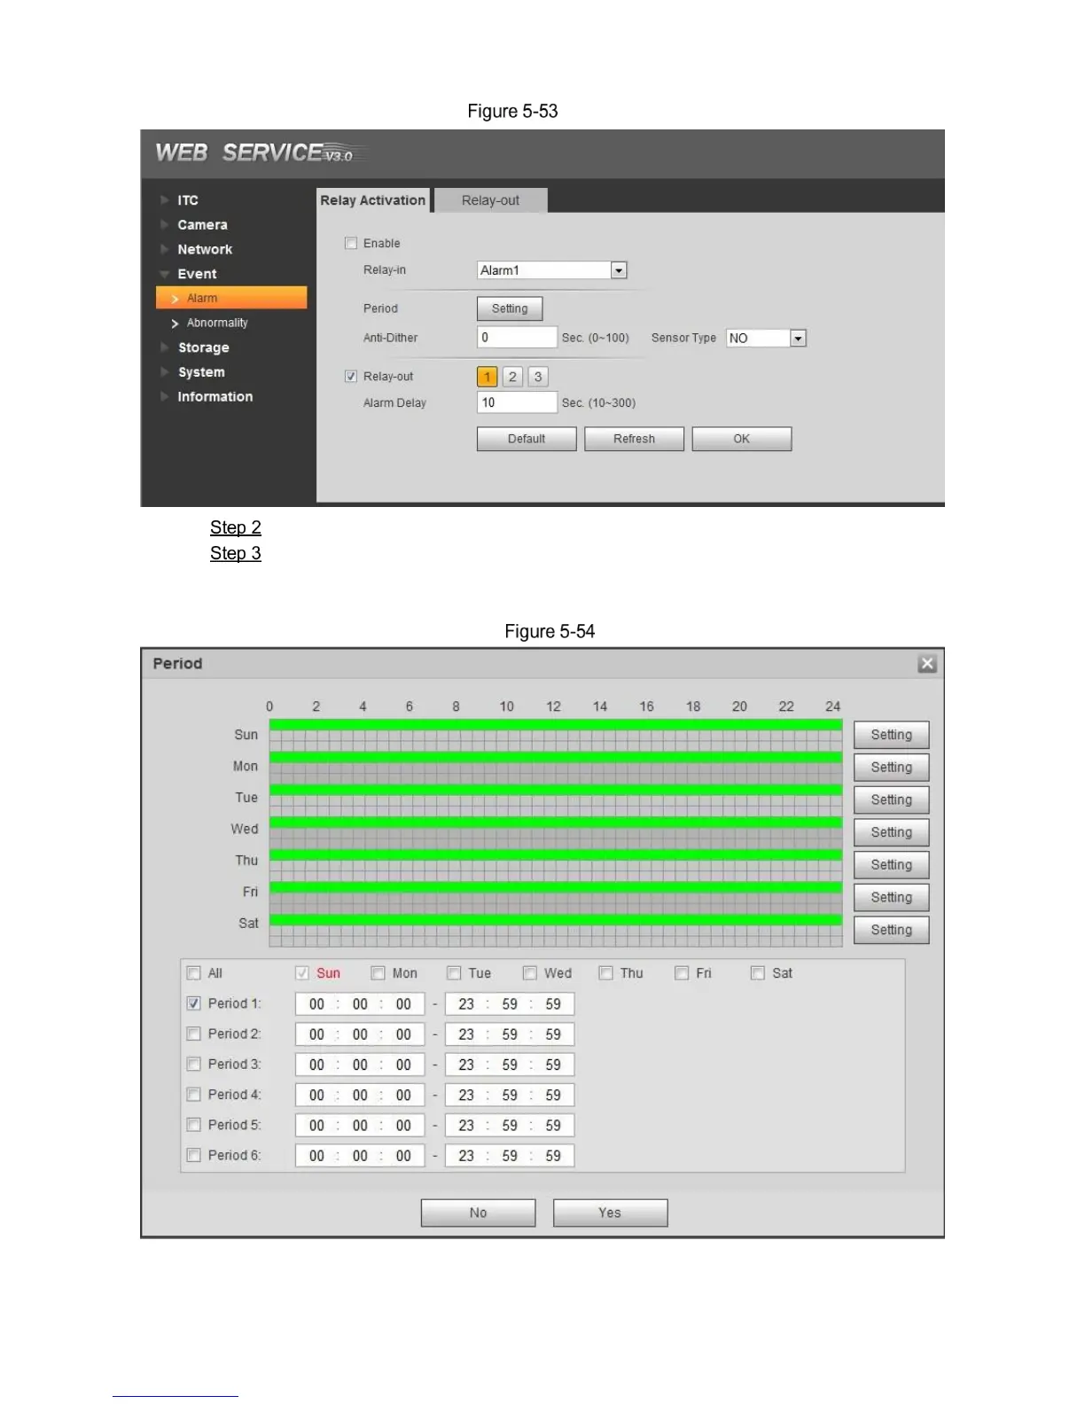Click Period 6 end time field

[x=510, y=1156]
